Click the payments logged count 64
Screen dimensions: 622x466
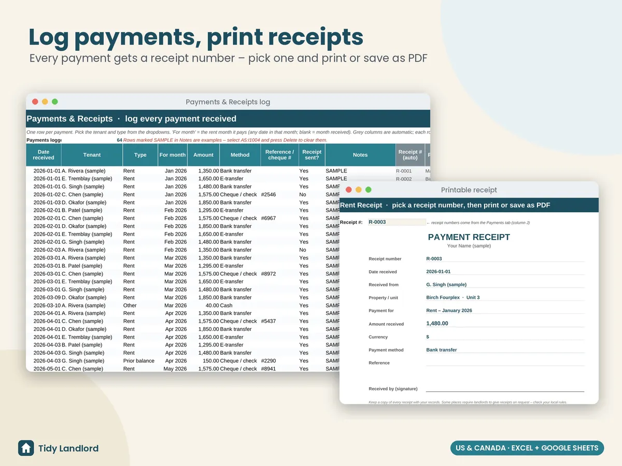[x=119, y=140]
